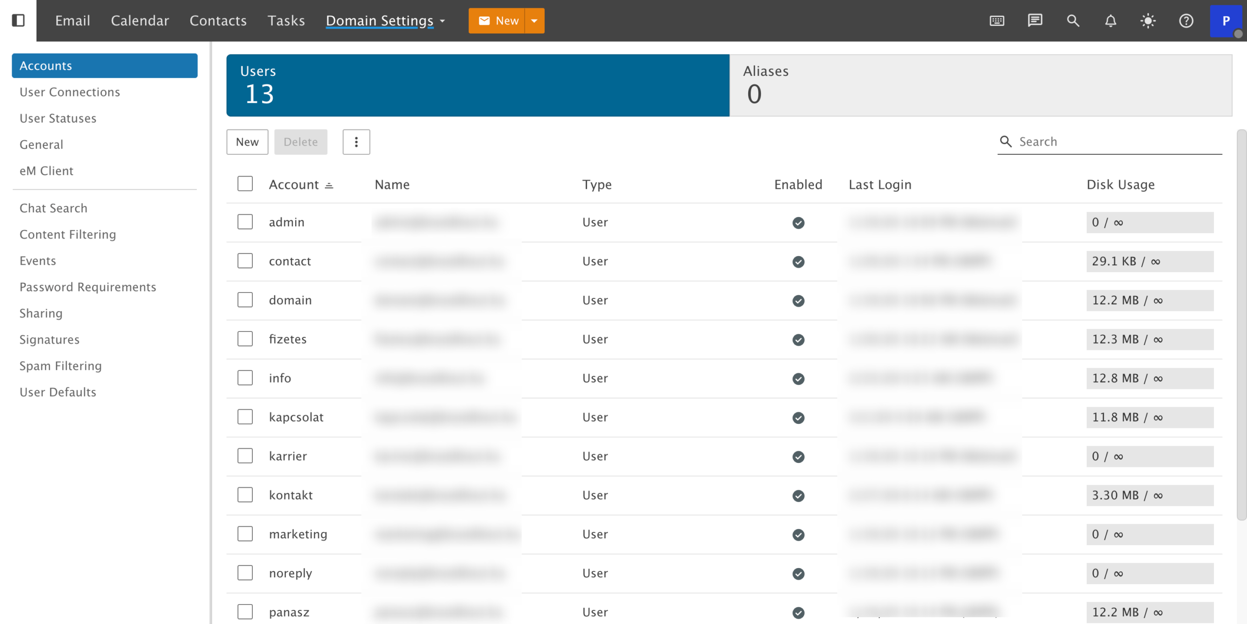Click the user avatar P

(1226, 21)
